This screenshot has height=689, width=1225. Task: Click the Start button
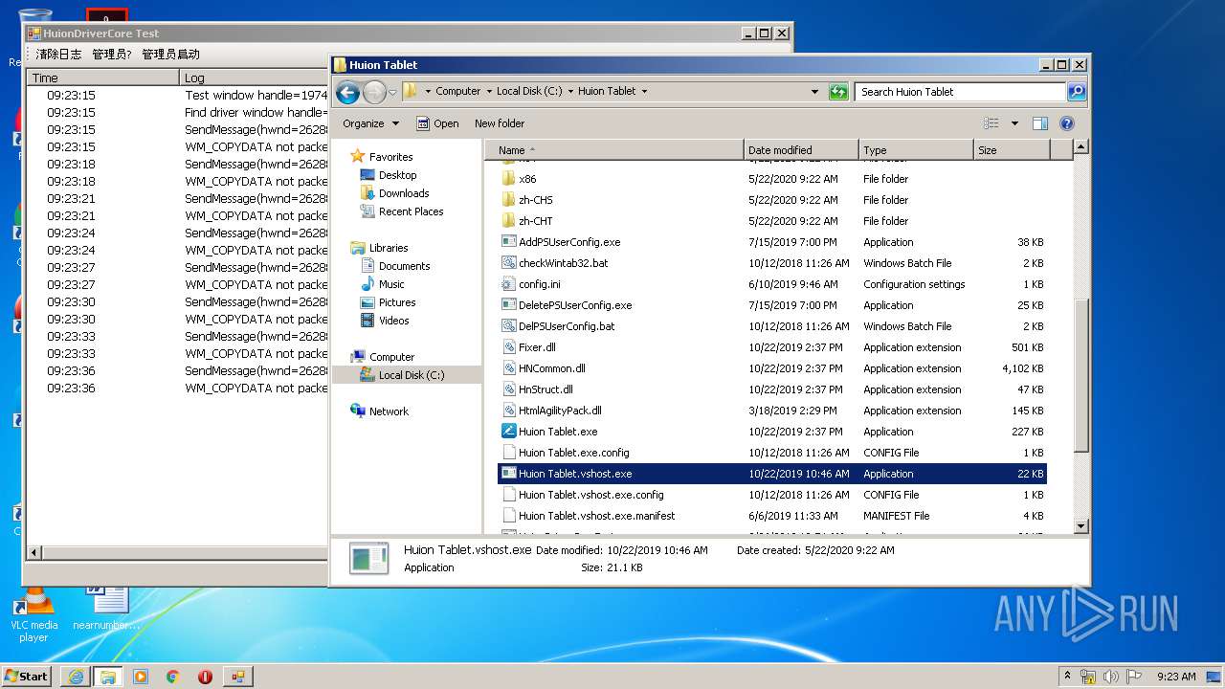tap(27, 676)
